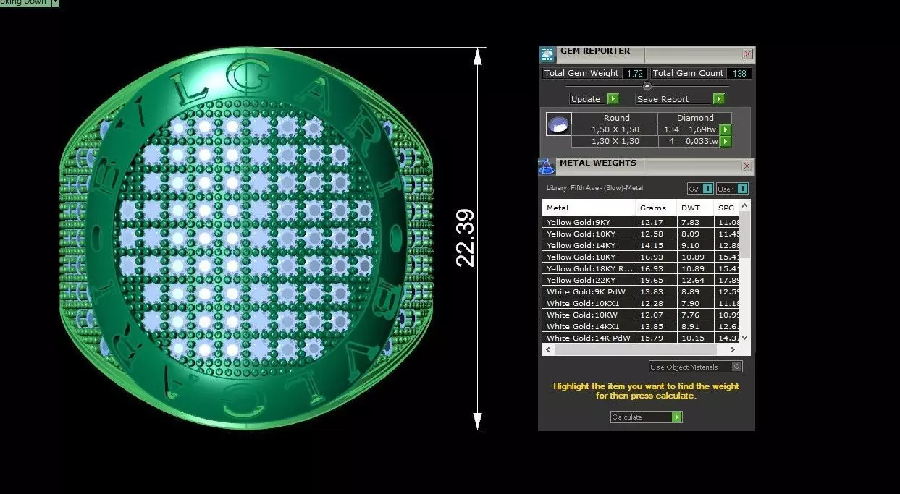Select Yellow Gold:18KY row
The width and height of the screenshot is (900, 494).
[x=641, y=257]
